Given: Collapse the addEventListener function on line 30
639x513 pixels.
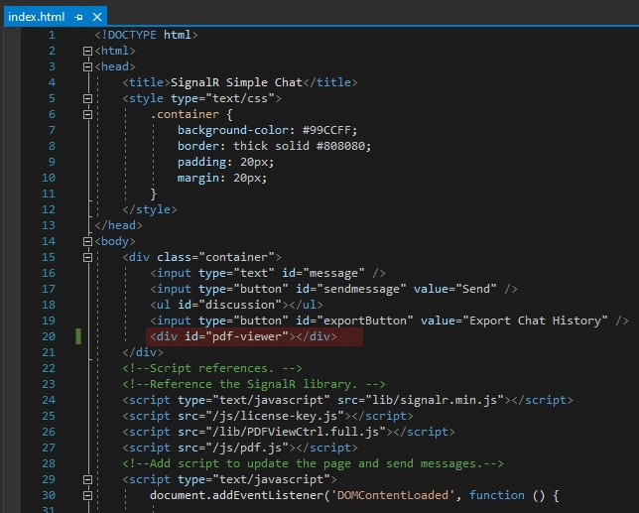Looking at the screenshot, I should [87, 495].
